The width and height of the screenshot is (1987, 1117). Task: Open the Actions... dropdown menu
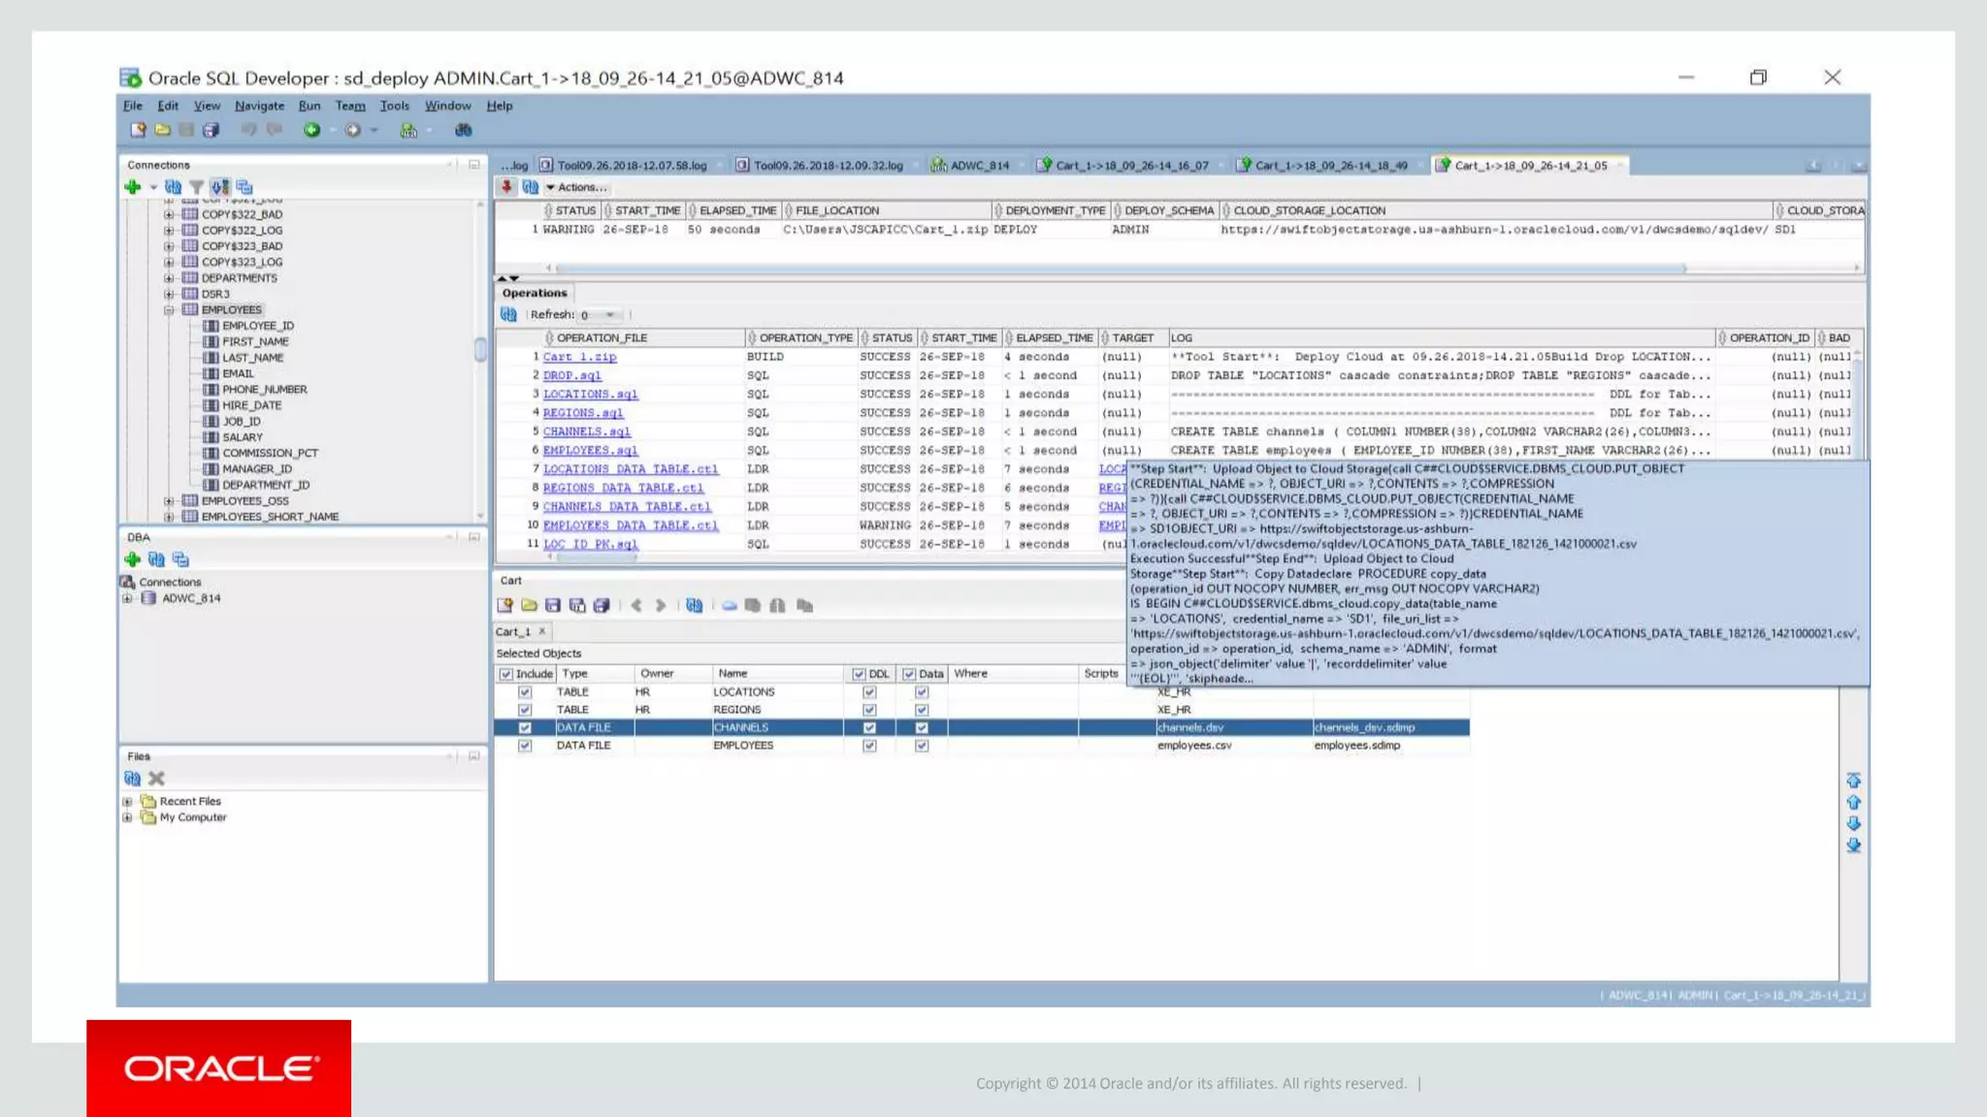(x=576, y=187)
